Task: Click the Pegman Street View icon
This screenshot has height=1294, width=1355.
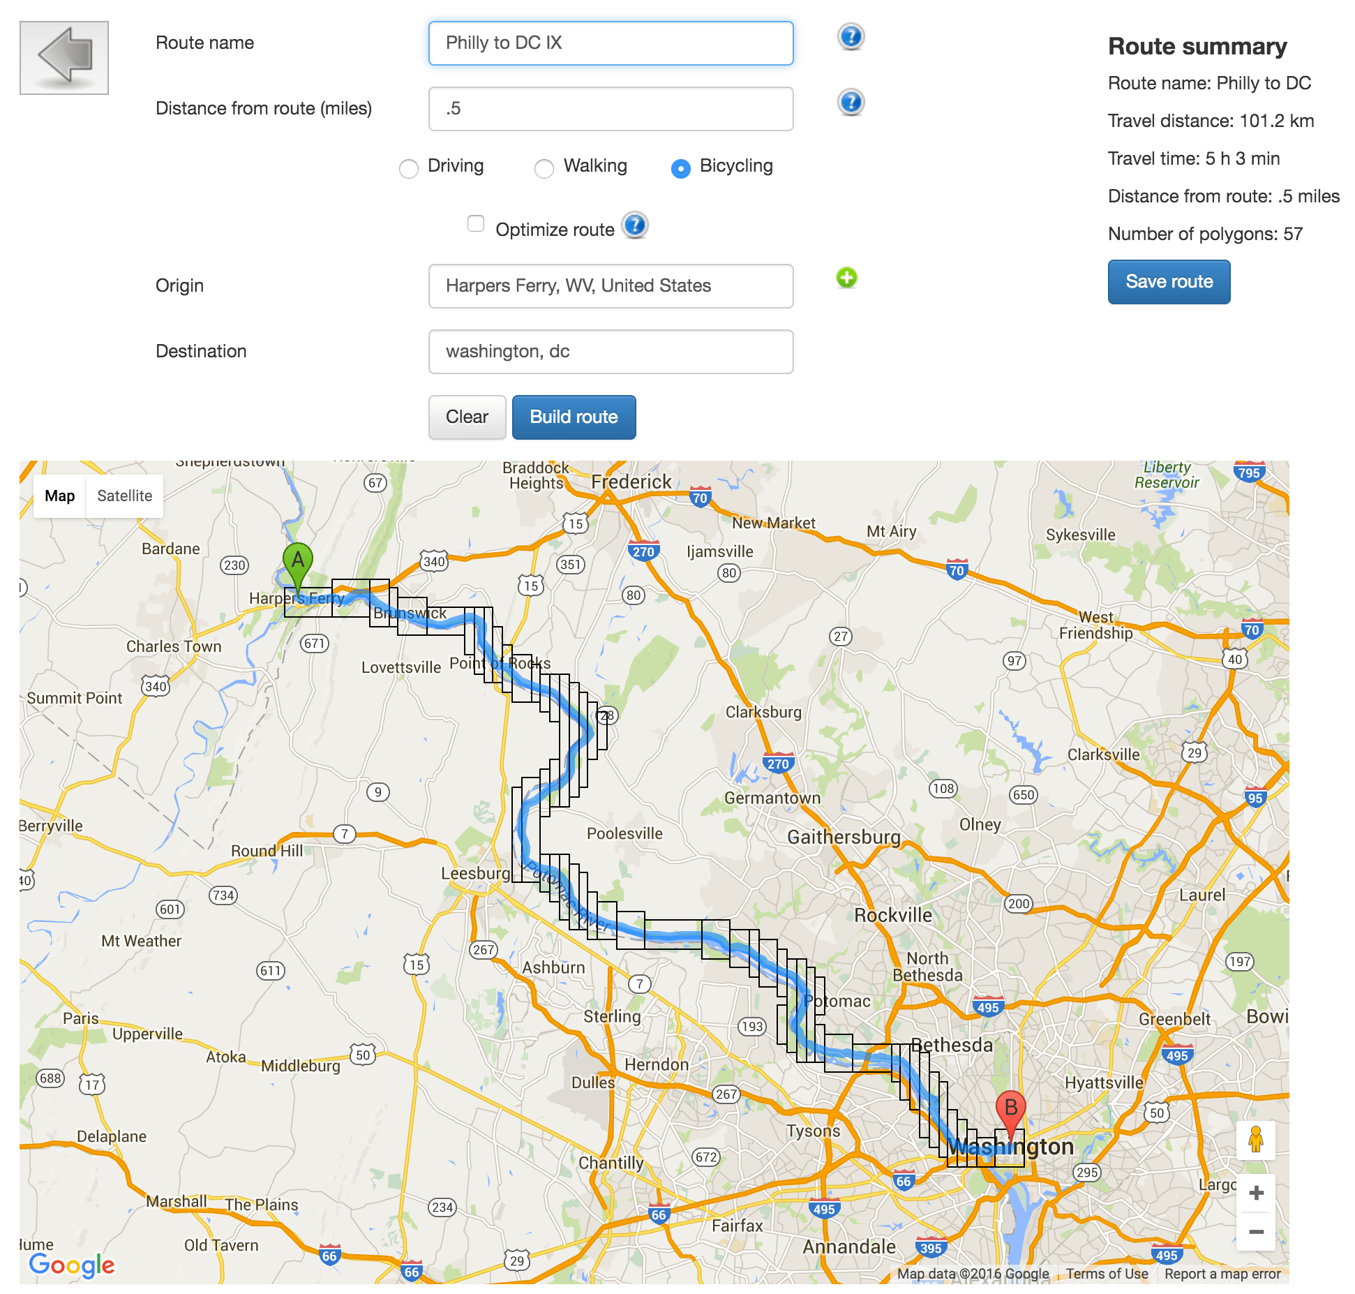Action: (1255, 1140)
